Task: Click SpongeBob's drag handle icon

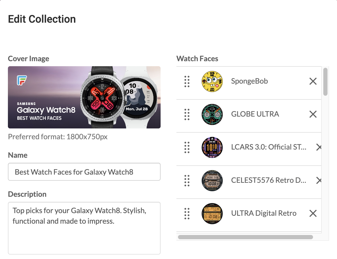Action: tap(187, 81)
